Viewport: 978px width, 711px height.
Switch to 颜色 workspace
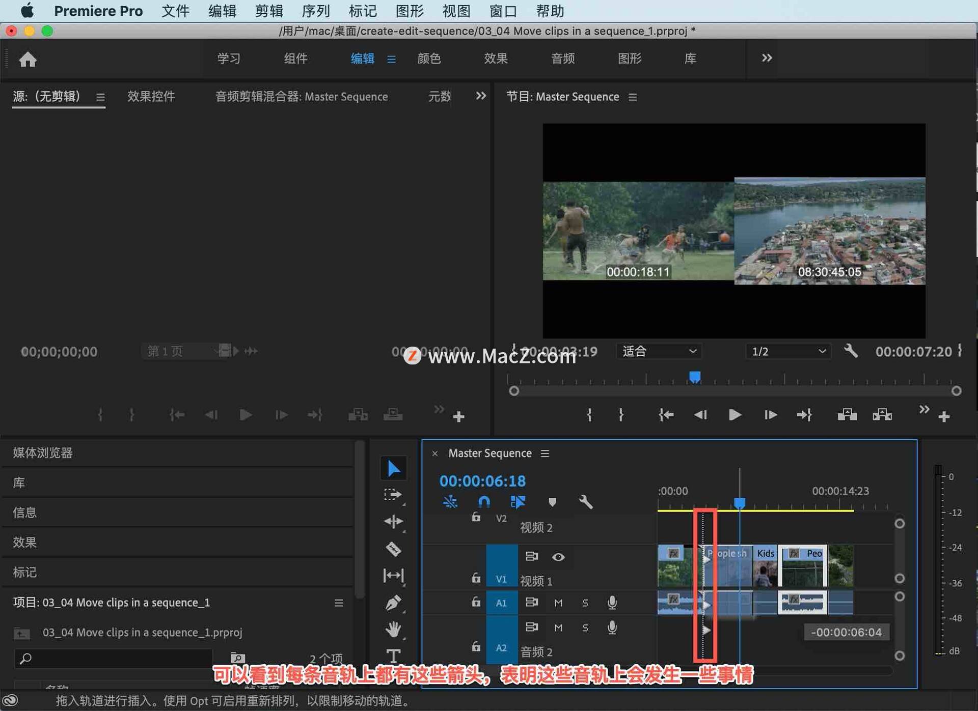pyautogui.click(x=429, y=59)
